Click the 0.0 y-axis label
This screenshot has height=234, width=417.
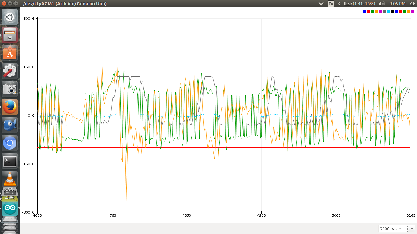click(x=31, y=115)
